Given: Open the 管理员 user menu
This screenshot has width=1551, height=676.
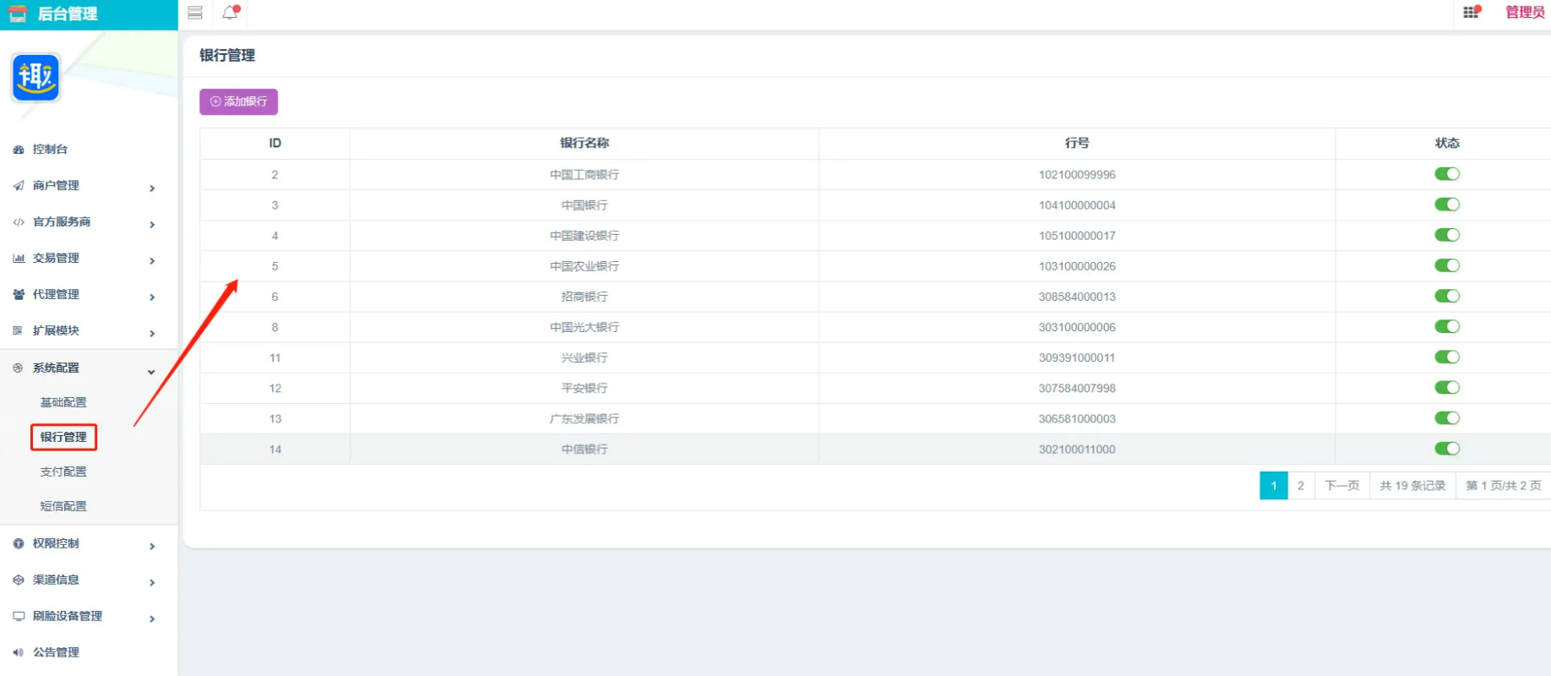Looking at the screenshot, I should coord(1525,12).
